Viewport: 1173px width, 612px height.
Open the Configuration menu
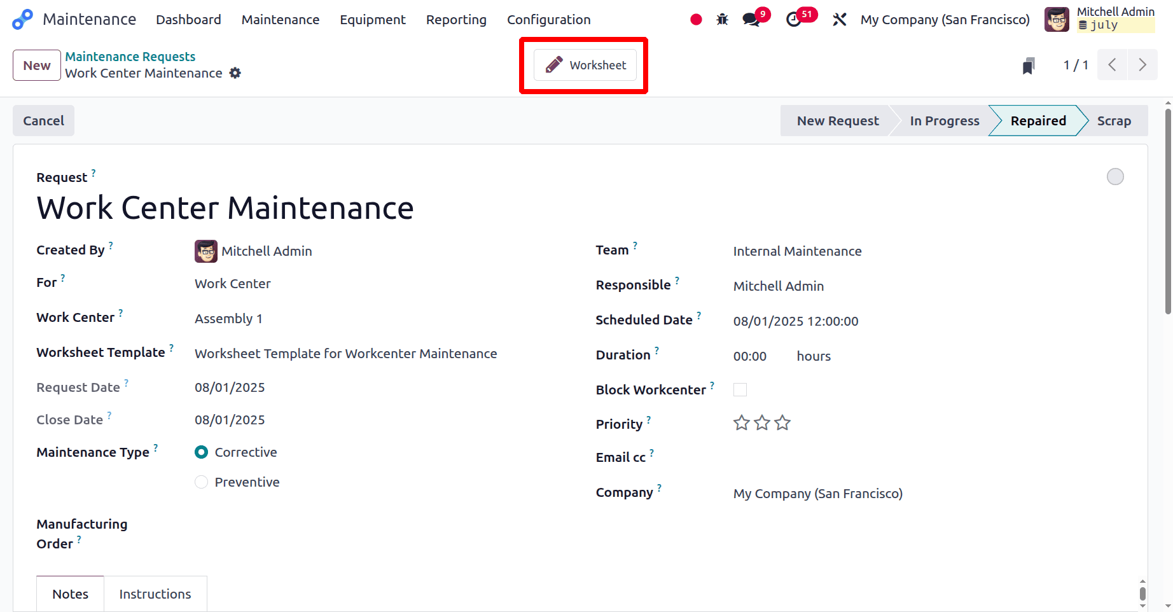click(x=549, y=20)
